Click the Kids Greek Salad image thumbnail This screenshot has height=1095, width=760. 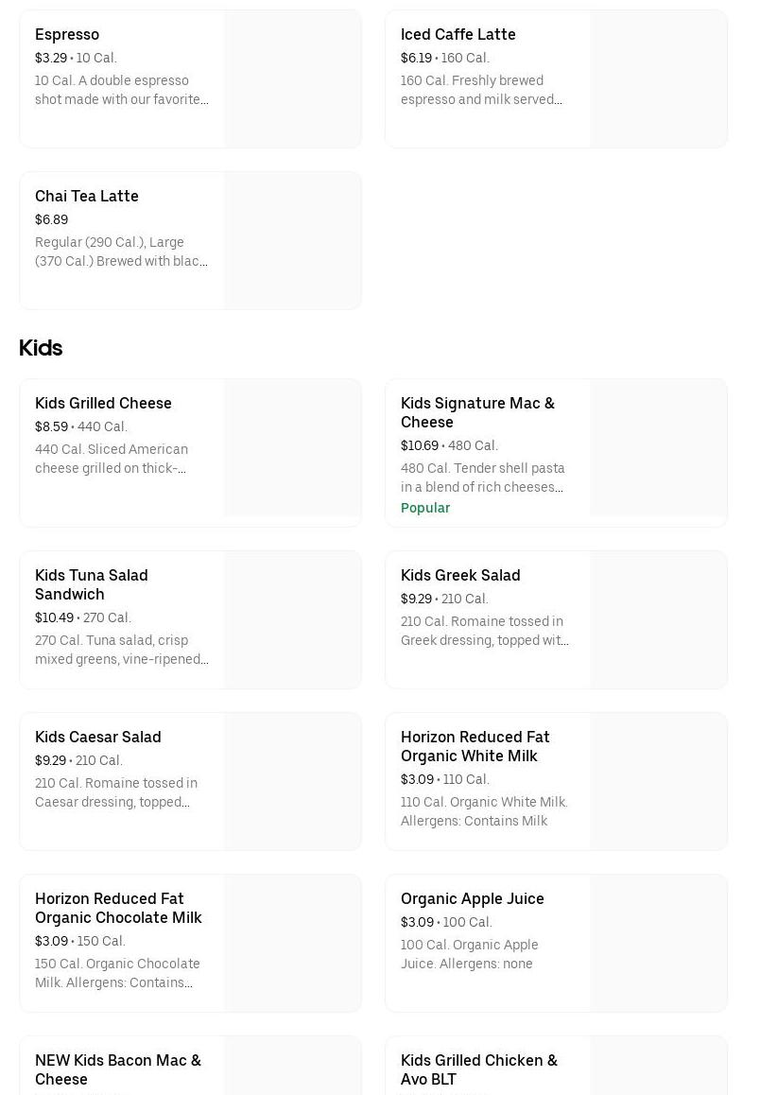(658, 620)
